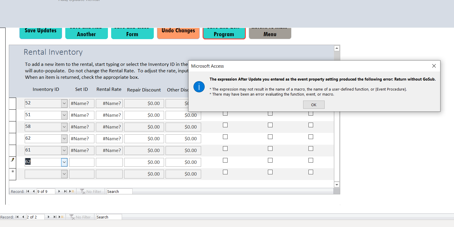Viewport: 454px width, 227px height.
Task: Check the last checkbox in the Inventory ID 51 row
Action: [311, 113]
